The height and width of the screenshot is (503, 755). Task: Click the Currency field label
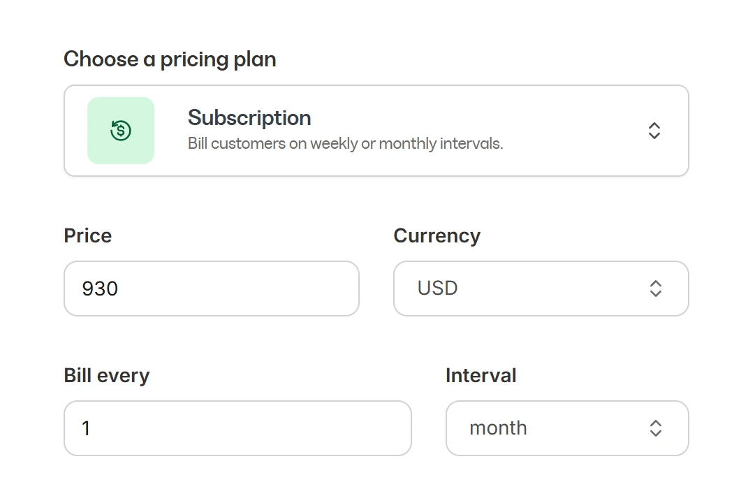click(437, 236)
